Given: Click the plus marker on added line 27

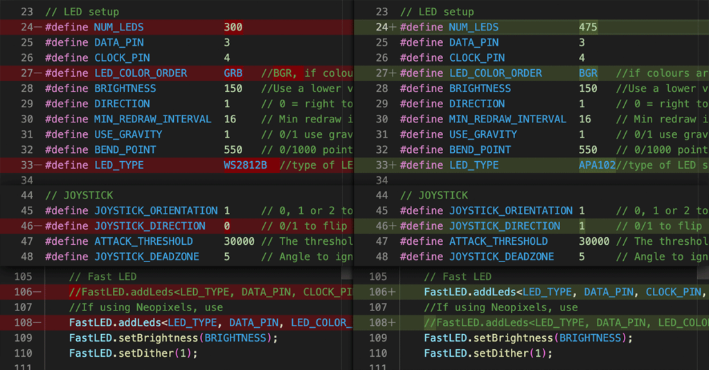Looking at the screenshot, I should pos(393,73).
